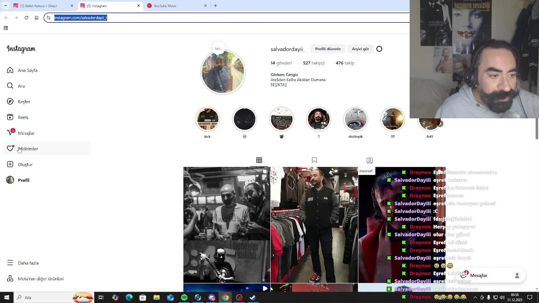Close the Gelen Kutusu Direct tab
Viewport: 539px width, 303px height.
72,6
